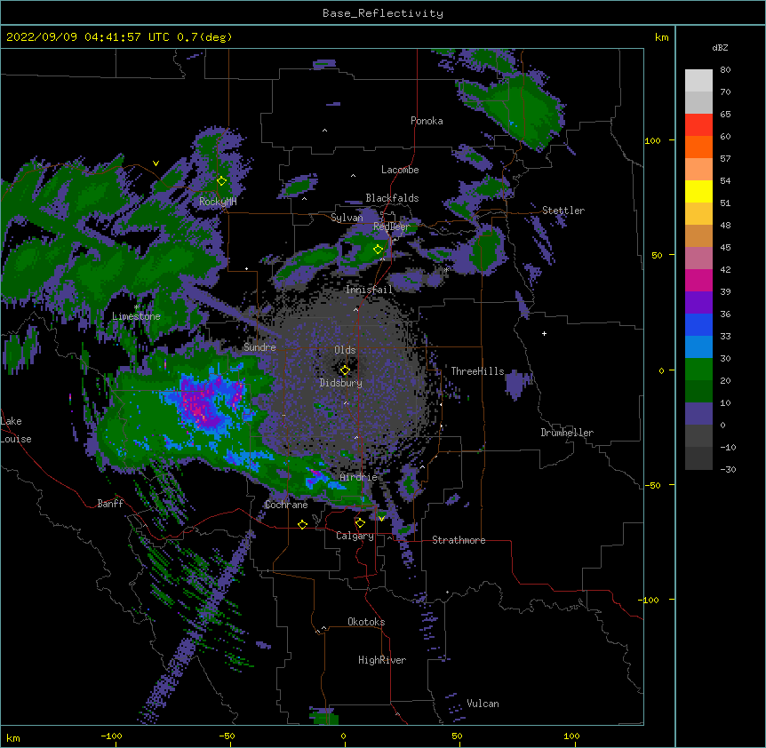The width and height of the screenshot is (766, 748).
Task: Click the yellow diamond marker below Cochrane
Action: [x=302, y=525]
